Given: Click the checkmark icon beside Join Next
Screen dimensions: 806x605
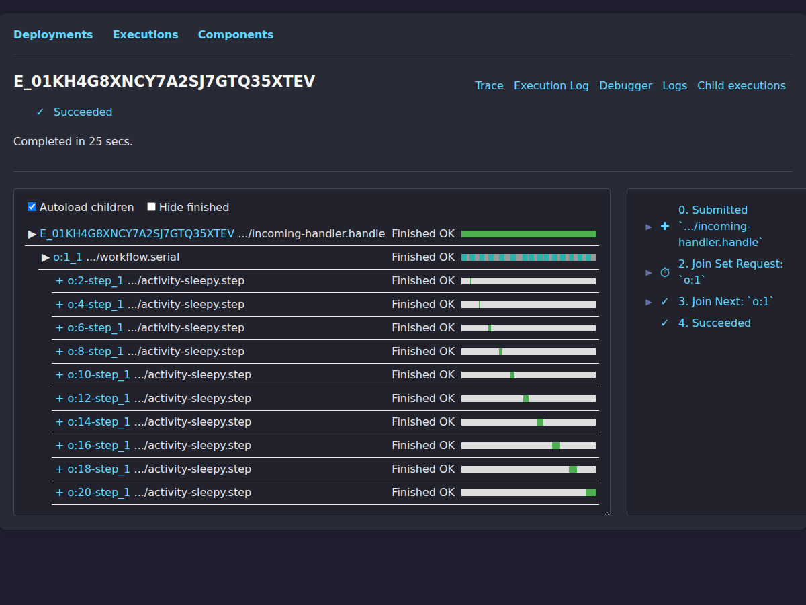Looking at the screenshot, I should (x=665, y=302).
